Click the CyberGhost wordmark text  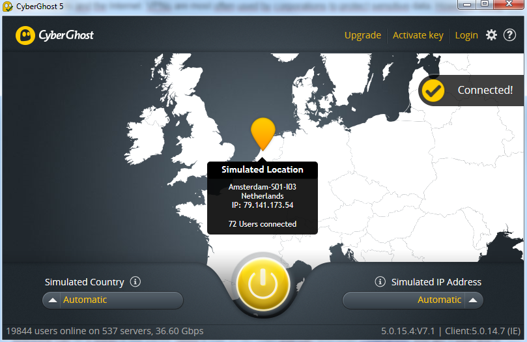coord(66,35)
